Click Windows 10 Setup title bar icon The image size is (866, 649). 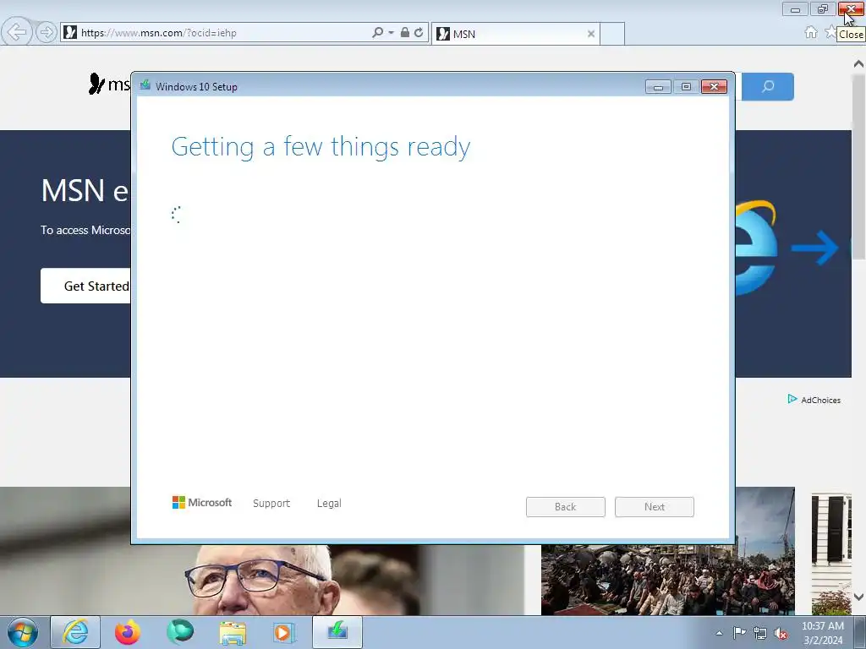tap(145, 85)
